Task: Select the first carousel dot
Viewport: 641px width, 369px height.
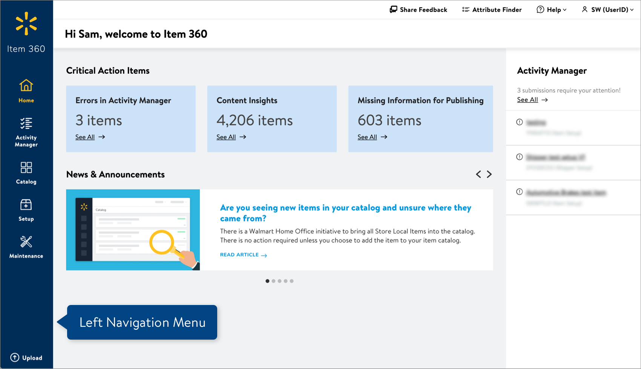Action: [267, 281]
